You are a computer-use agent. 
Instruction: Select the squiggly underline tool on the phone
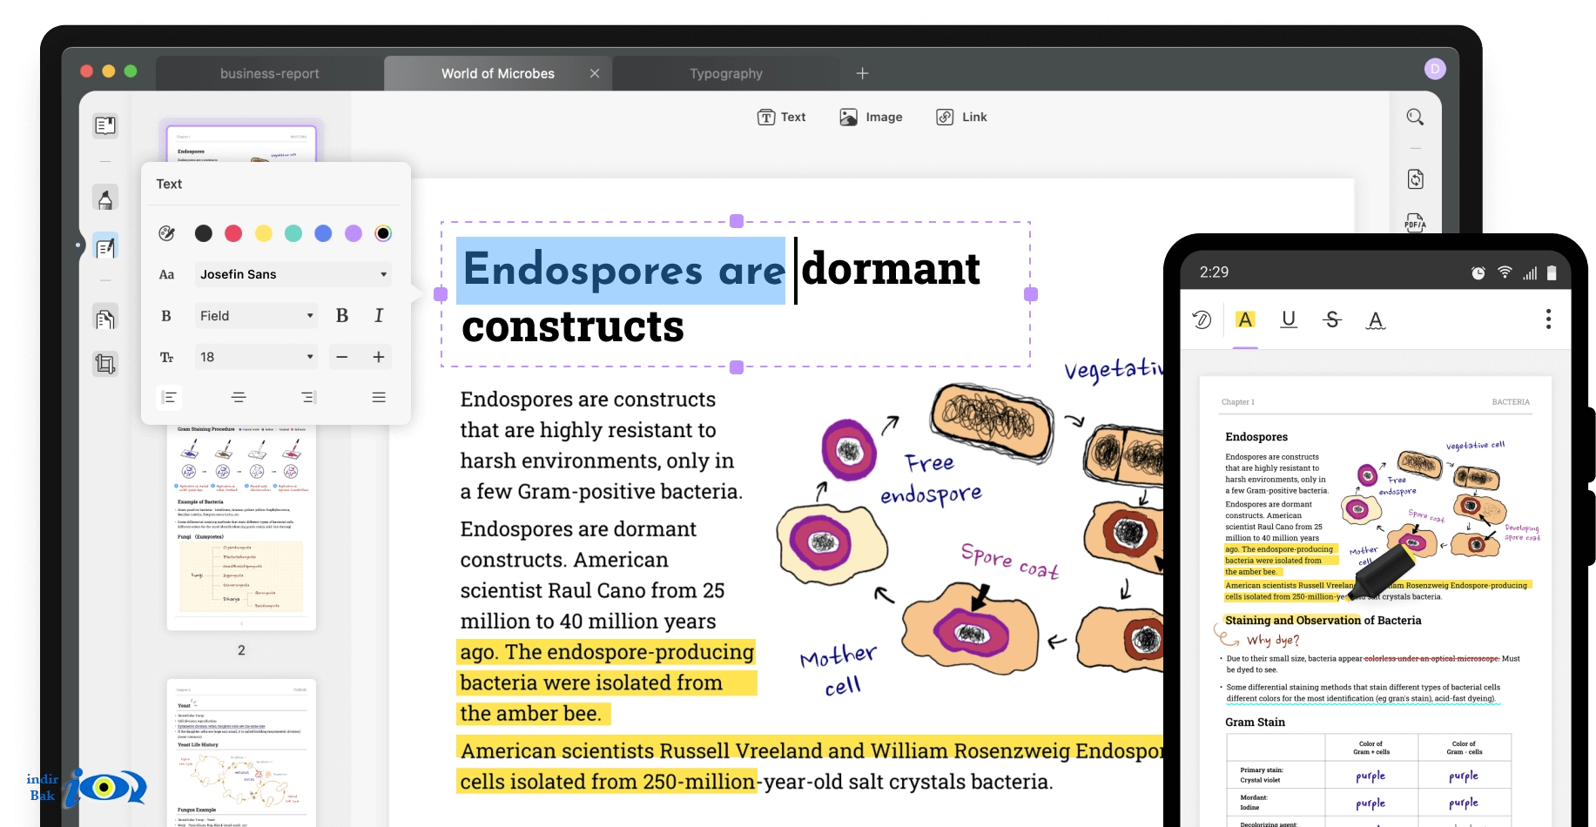(1376, 320)
